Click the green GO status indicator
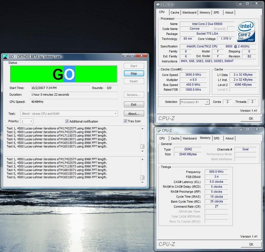 [64, 74]
